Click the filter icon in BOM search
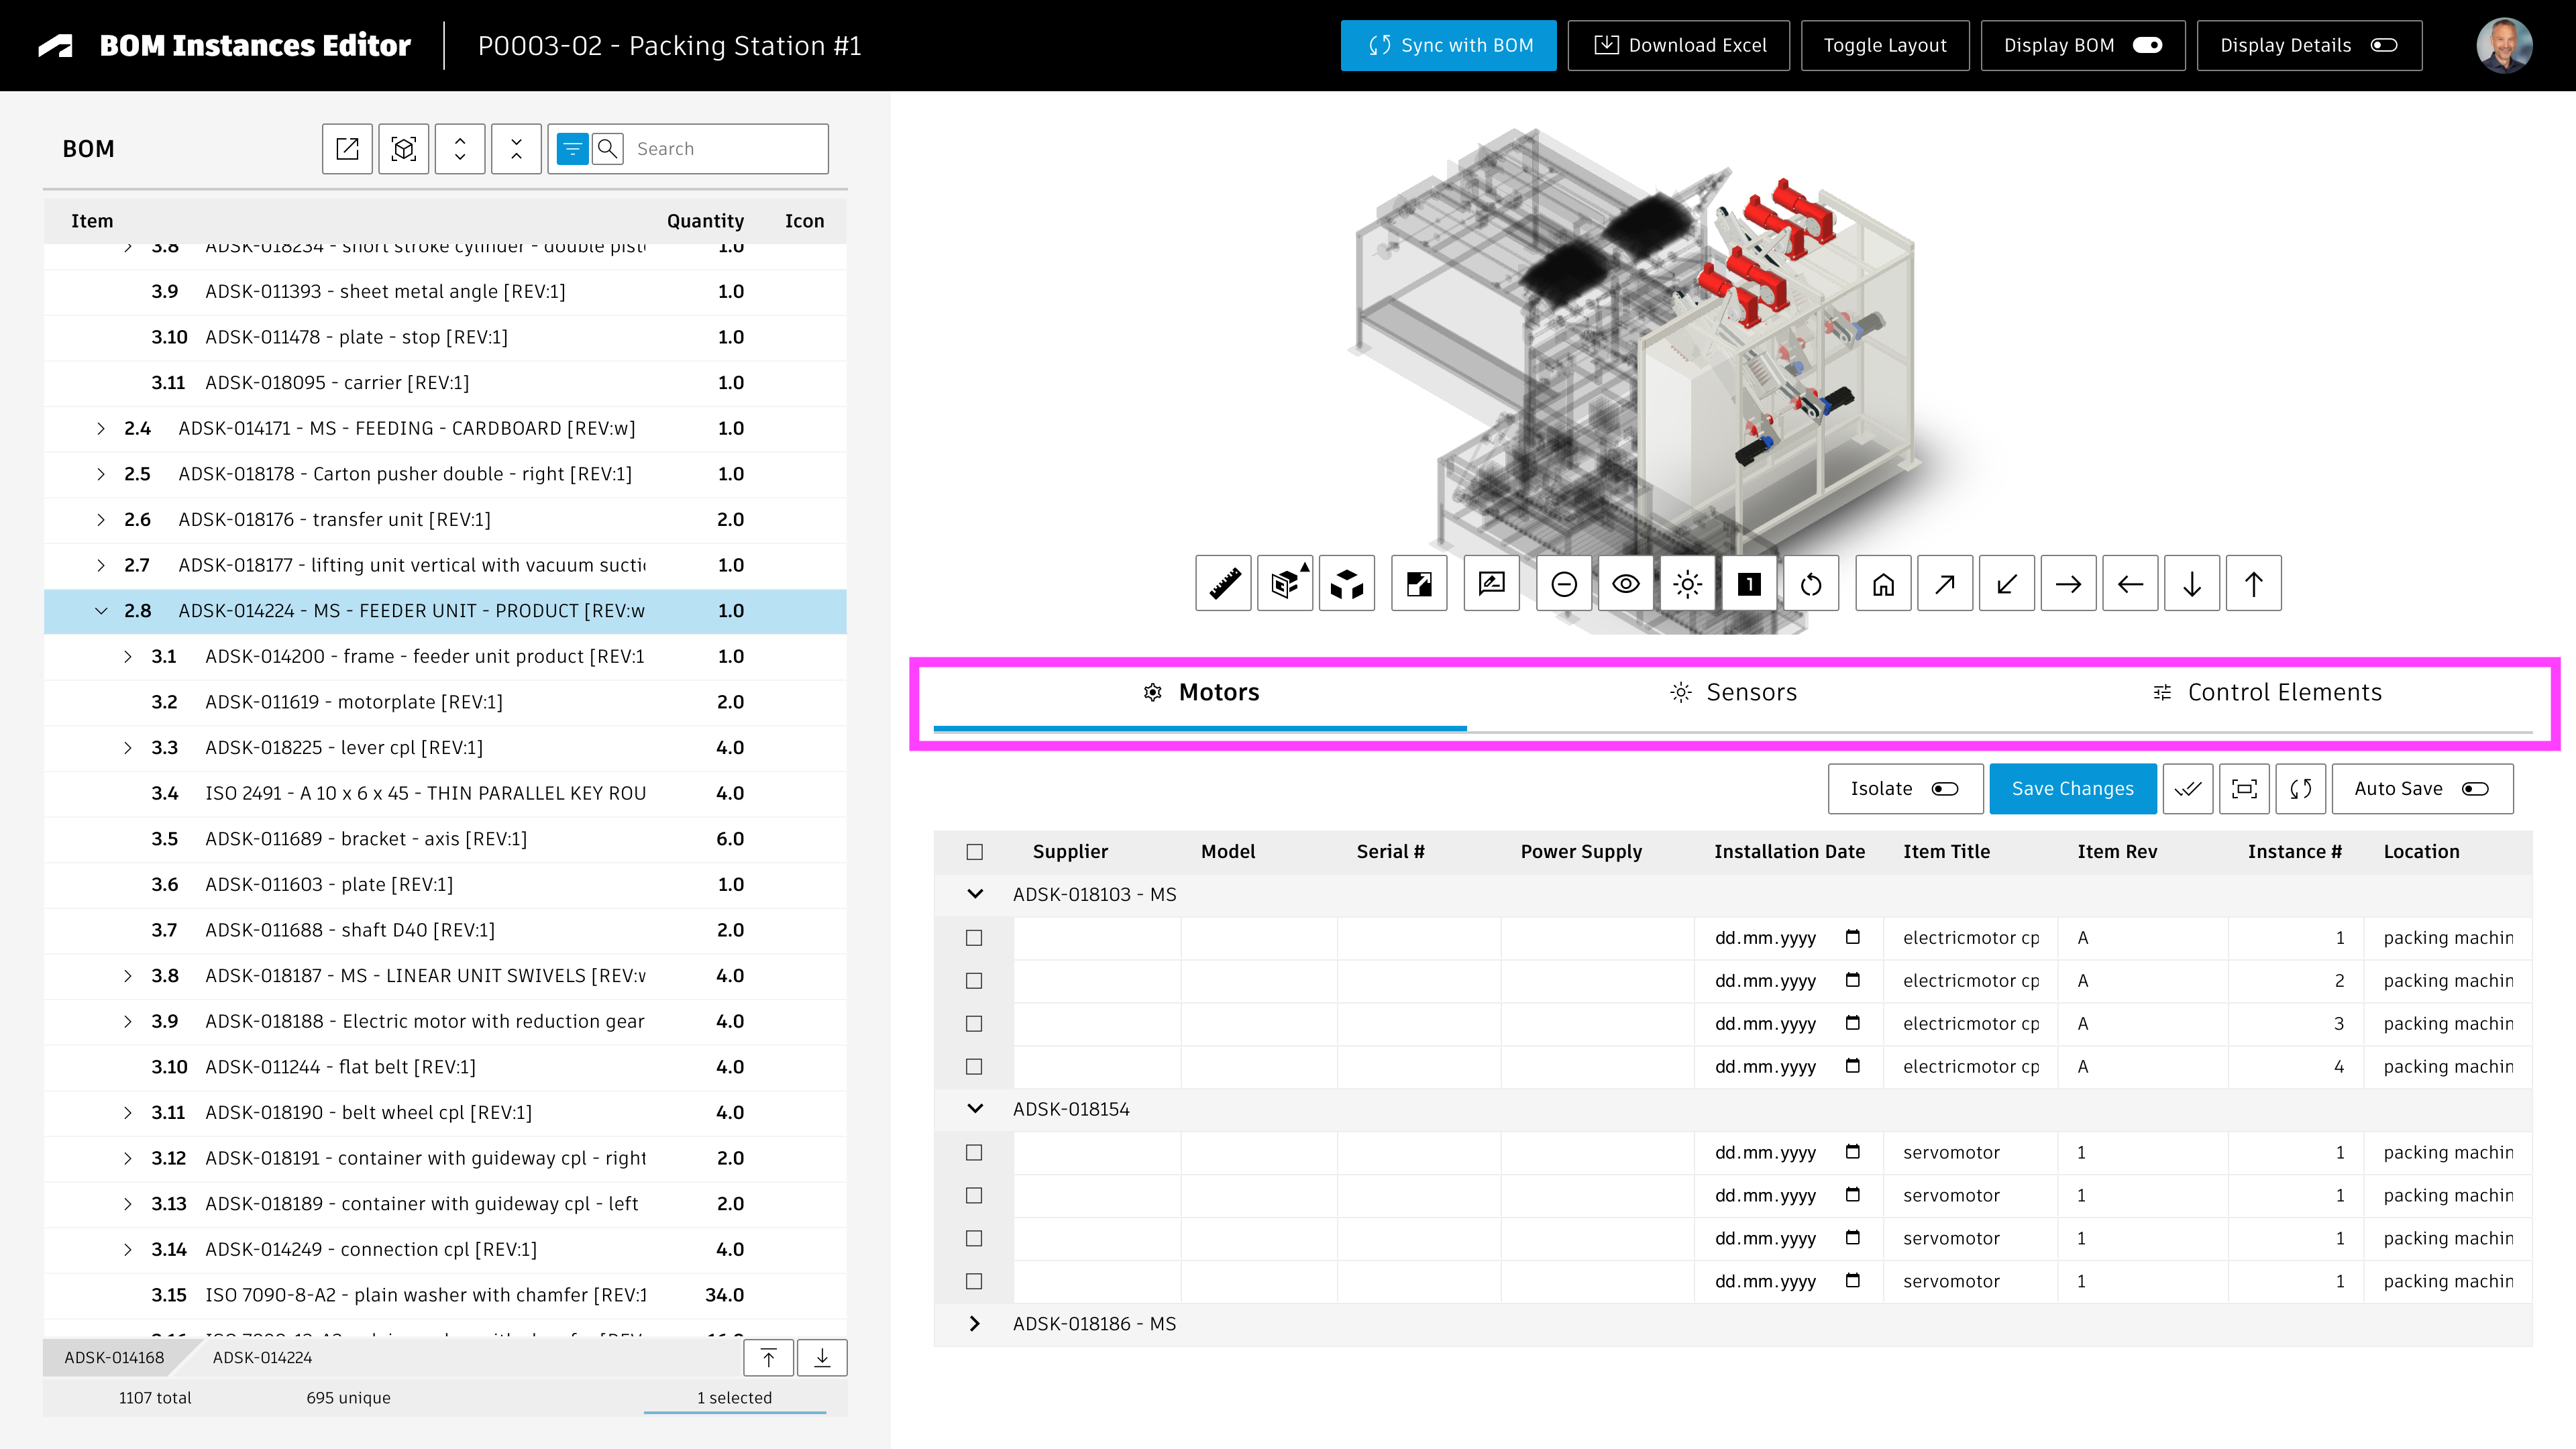Viewport: 2576px width, 1449px height. [572, 149]
